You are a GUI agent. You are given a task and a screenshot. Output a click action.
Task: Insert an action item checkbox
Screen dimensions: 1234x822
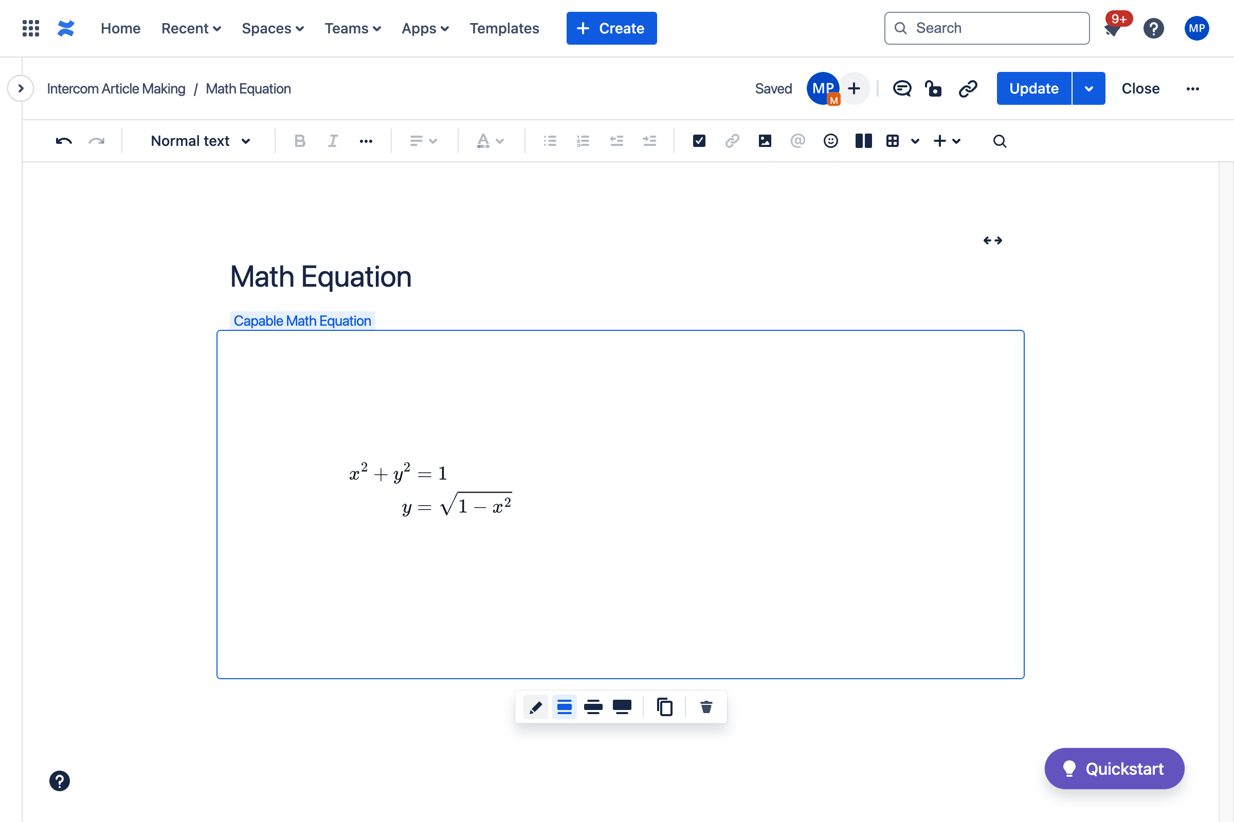699,141
